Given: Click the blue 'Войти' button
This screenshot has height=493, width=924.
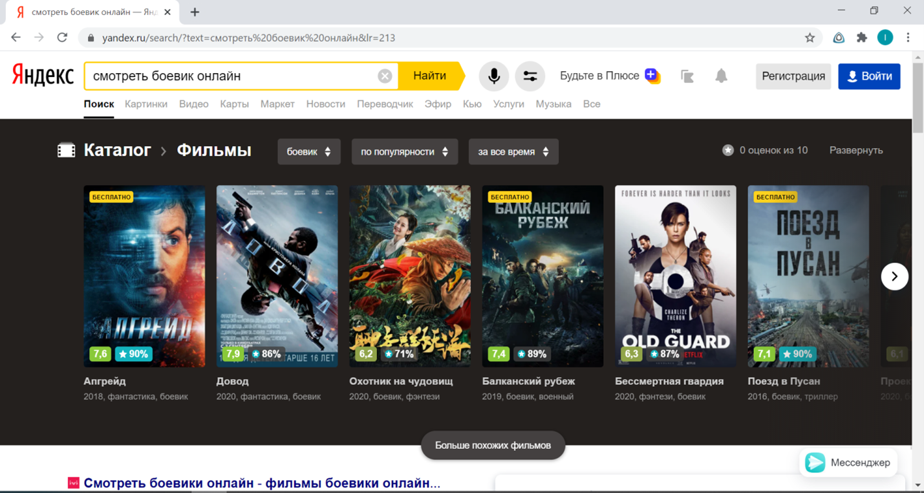Looking at the screenshot, I should click(x=869, y=76).
